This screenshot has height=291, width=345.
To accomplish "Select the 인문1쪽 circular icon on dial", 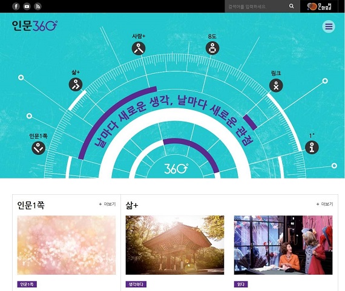I will [x=39, y=148].
